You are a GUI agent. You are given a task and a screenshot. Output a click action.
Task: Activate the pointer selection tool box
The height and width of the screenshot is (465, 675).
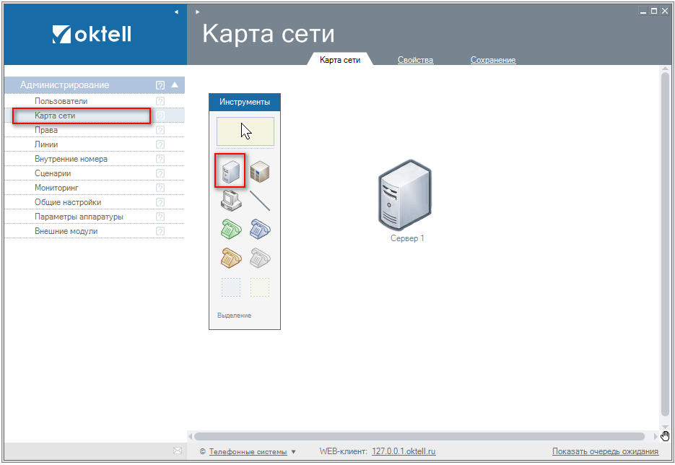(245, 131)
